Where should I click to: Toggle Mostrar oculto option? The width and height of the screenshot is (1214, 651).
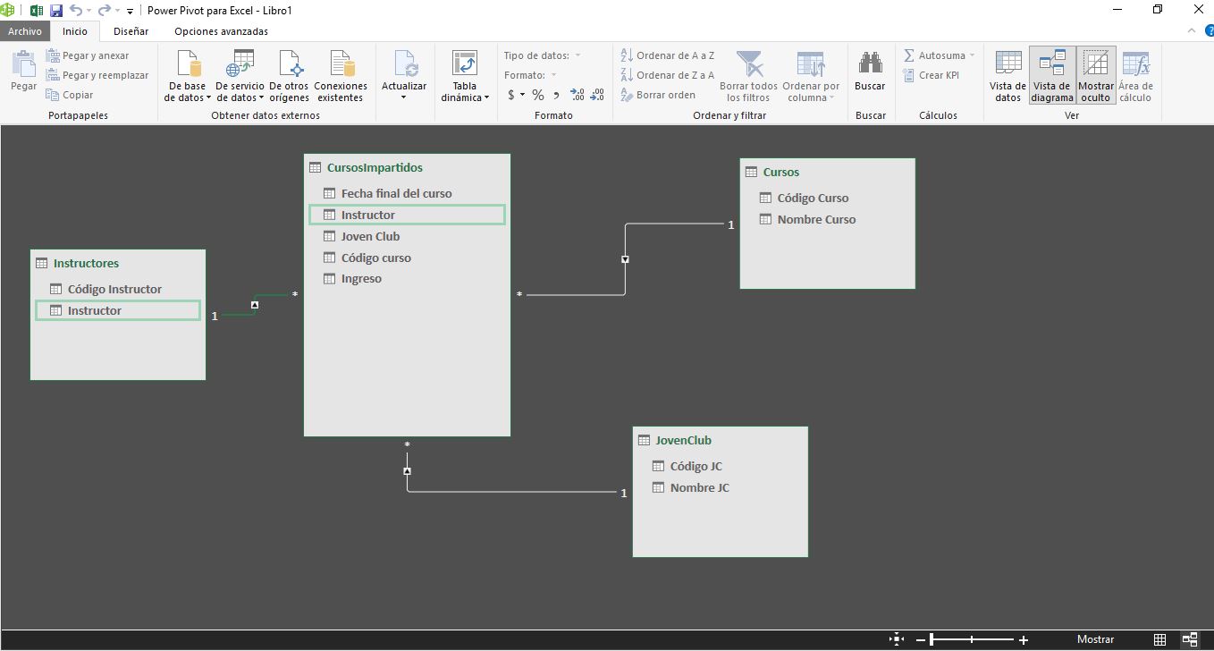[1096, 75]
